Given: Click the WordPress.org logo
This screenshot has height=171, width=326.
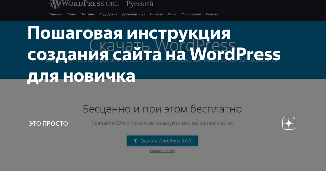Looking at the screenshot, I should click(x=85, y=4).
